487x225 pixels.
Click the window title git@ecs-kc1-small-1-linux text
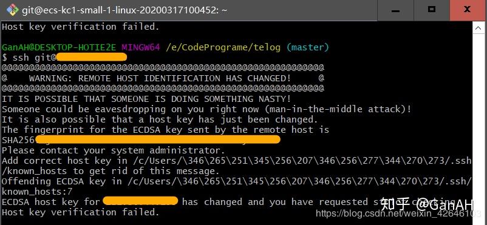pos(124,10)
